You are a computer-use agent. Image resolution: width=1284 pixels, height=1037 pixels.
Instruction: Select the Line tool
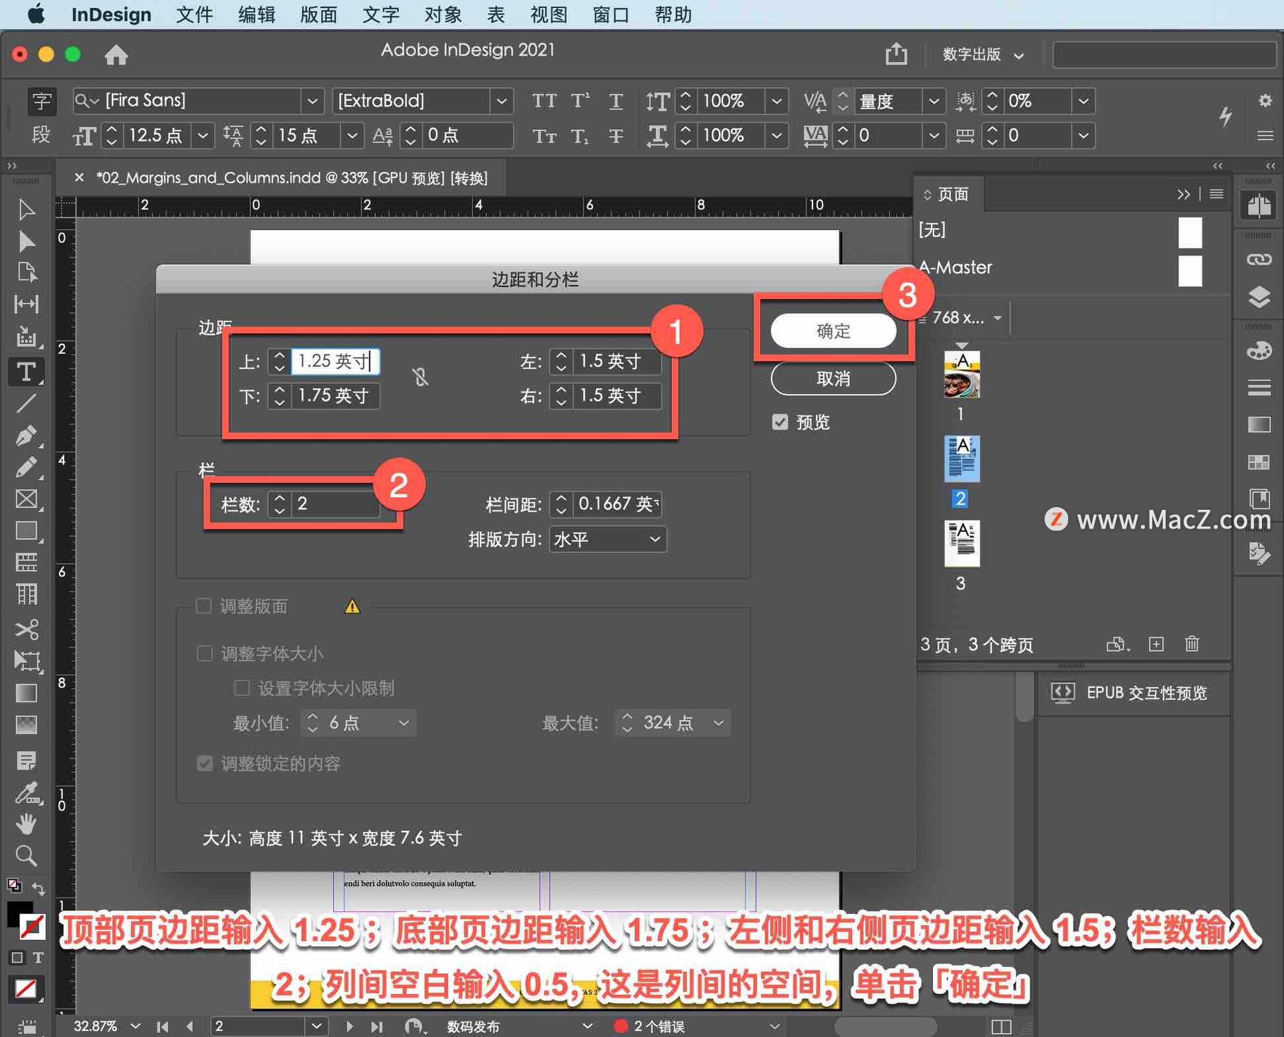coord(26,403)
